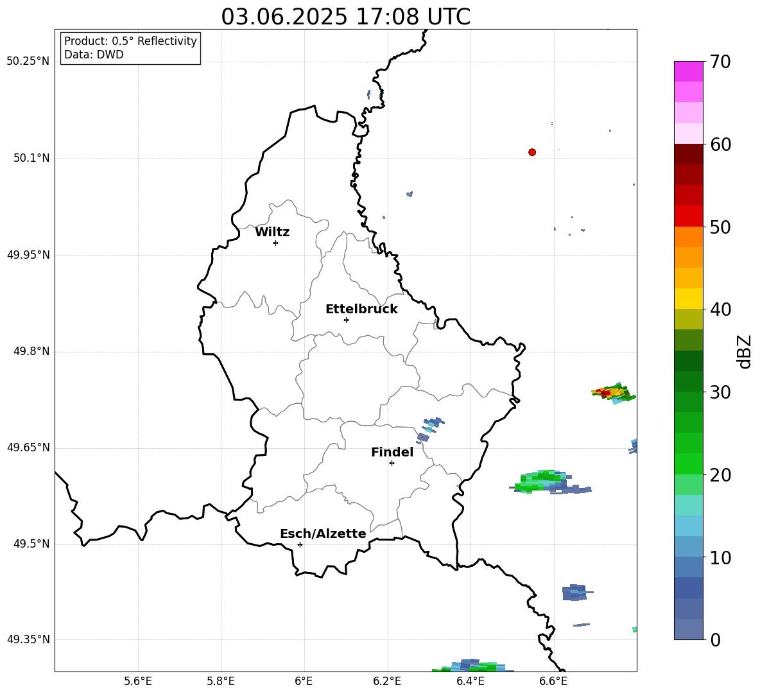Click the yellow colorbar segment at 40
Viewport: 760px width, 694px height.
pyautogui.click(x=688, y=299)
